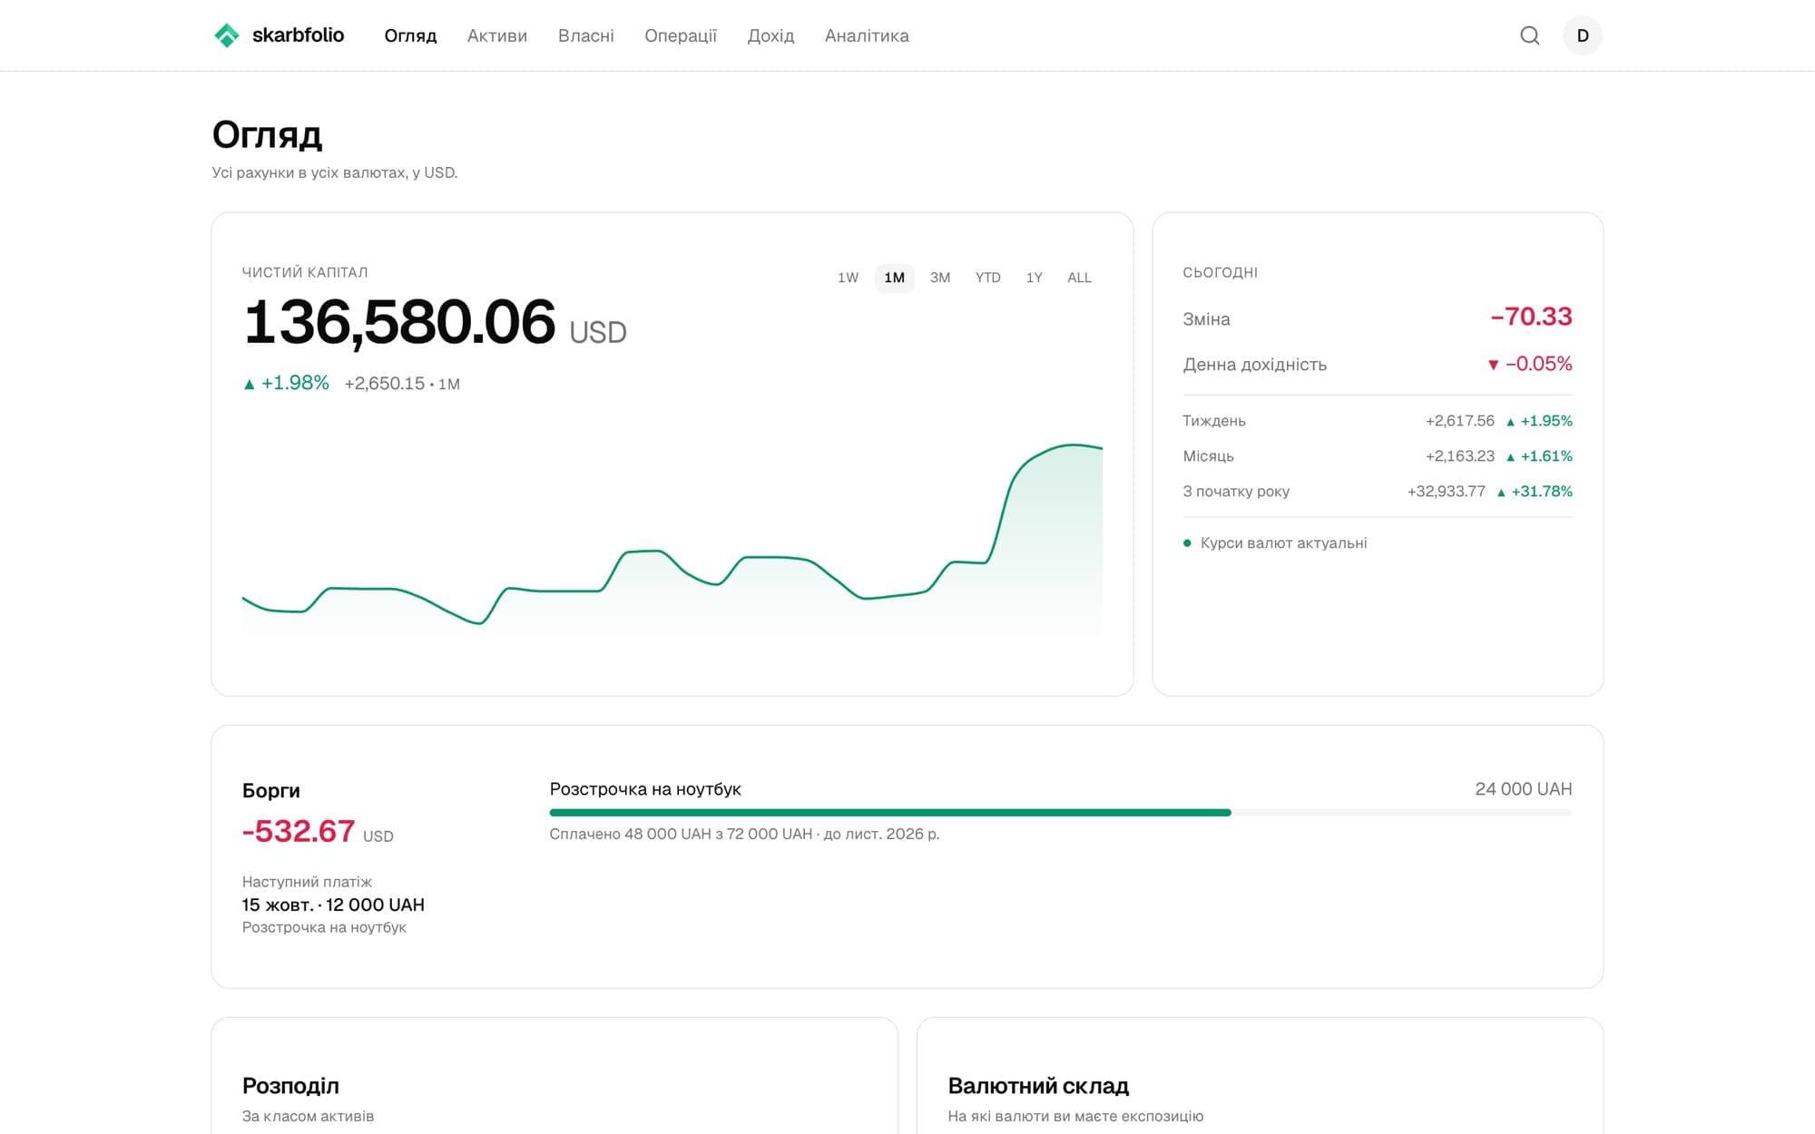Click the net worth line chart

pos(672,539)
